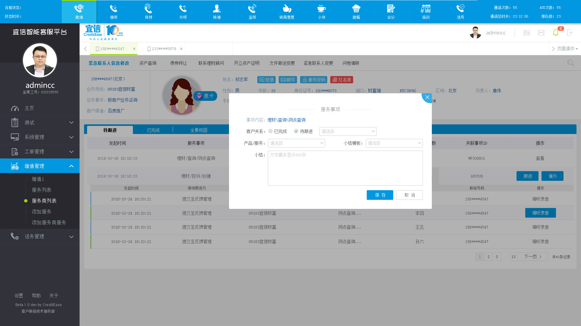Click into the 小结 summary text area
Image resolution: width=581 pixels, height=326 pixels.
click(345, 168)
